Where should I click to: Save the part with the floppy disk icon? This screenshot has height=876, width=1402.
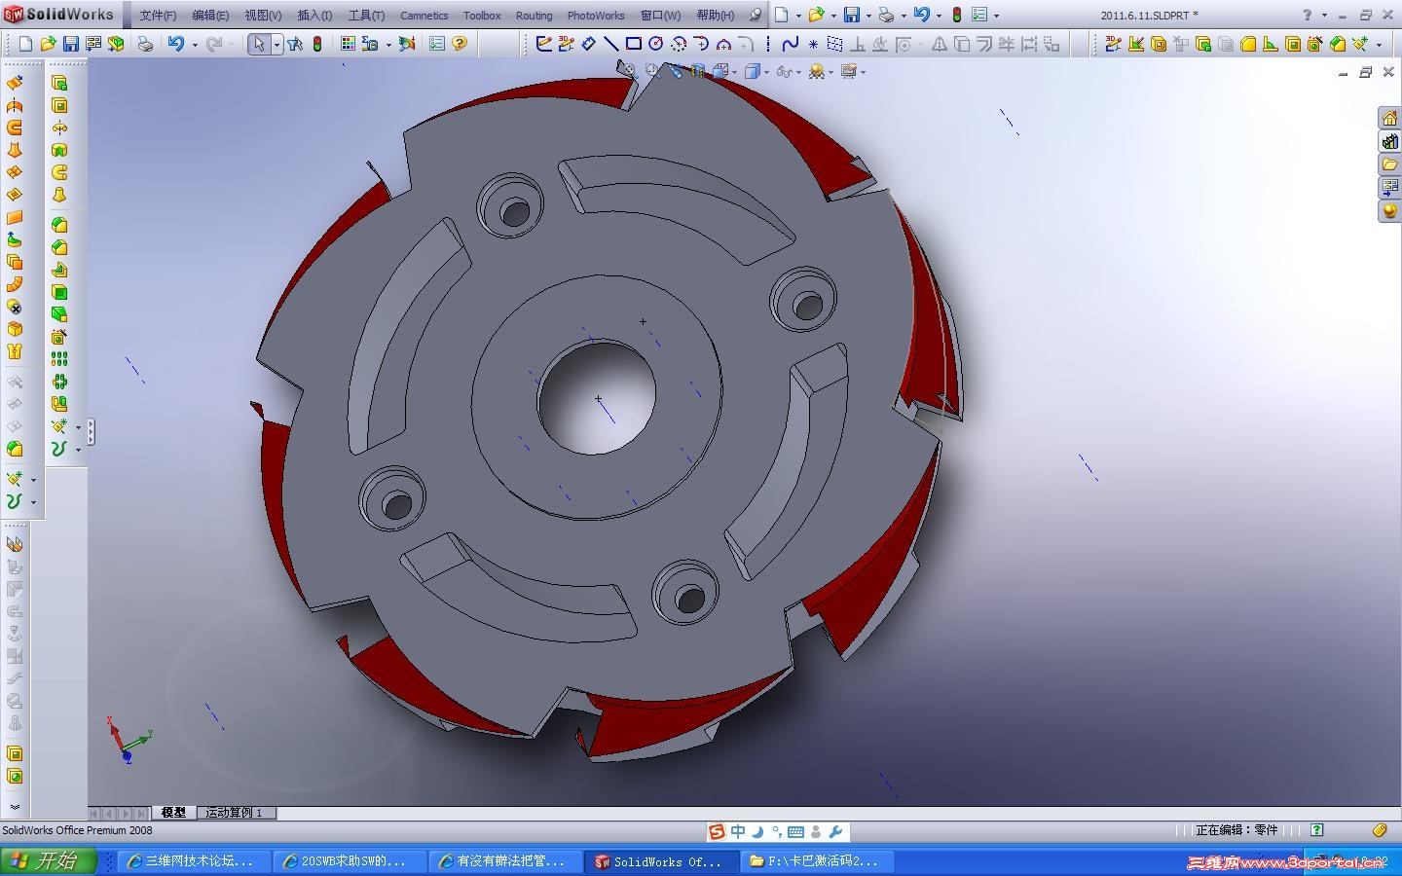pyautogui.click(x=71, y=44)
